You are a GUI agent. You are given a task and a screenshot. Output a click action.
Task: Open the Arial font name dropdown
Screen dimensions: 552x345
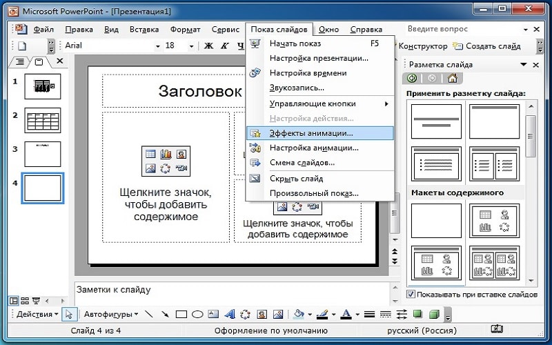pos(158,46)
